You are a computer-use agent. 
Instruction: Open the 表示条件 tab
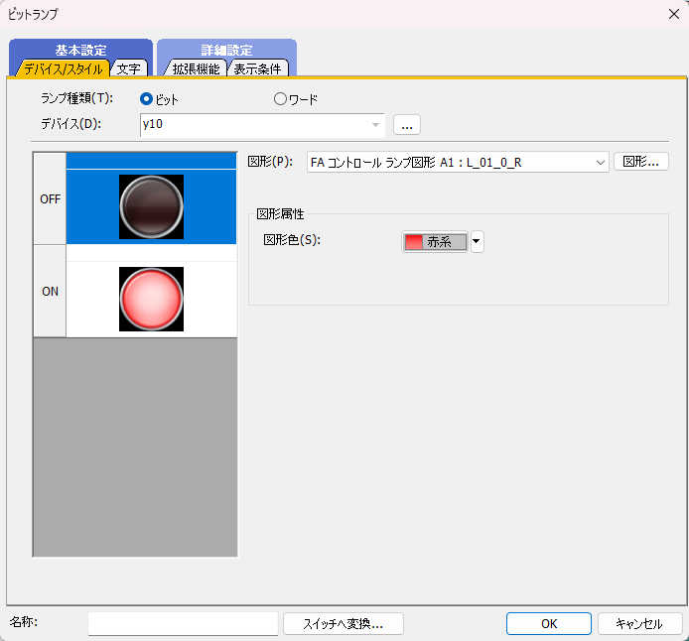(259, 68)
